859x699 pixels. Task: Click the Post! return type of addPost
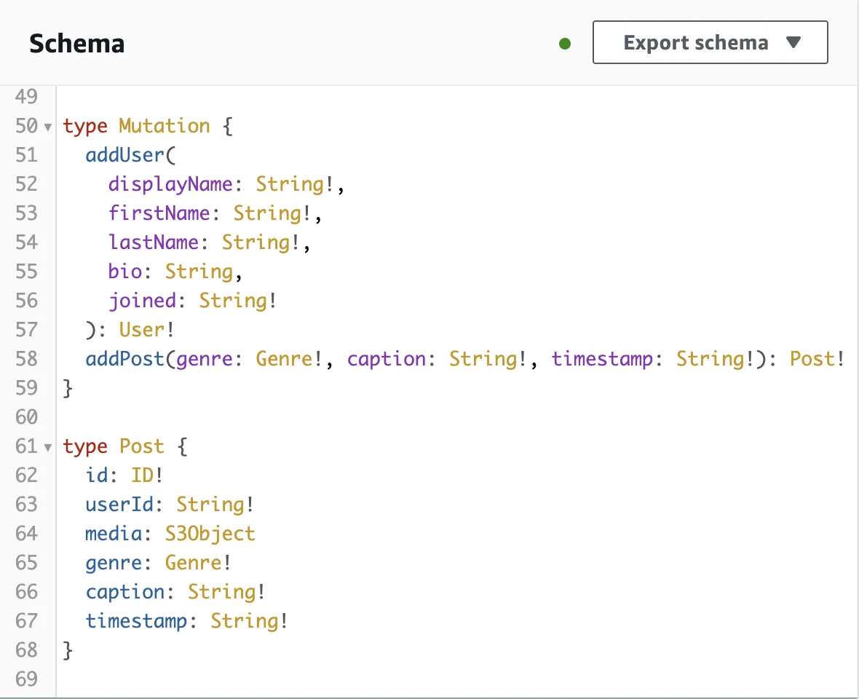tap(817, 359)
